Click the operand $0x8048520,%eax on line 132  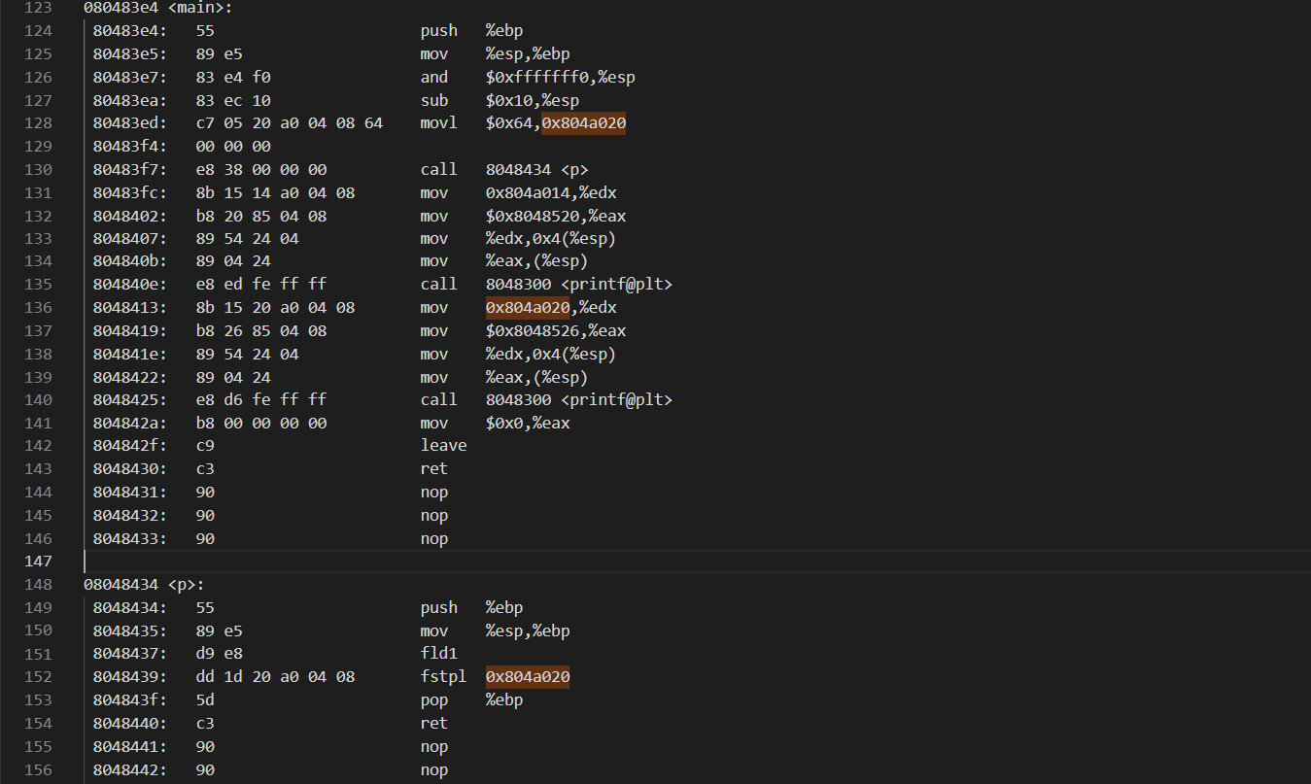(556, 216)
